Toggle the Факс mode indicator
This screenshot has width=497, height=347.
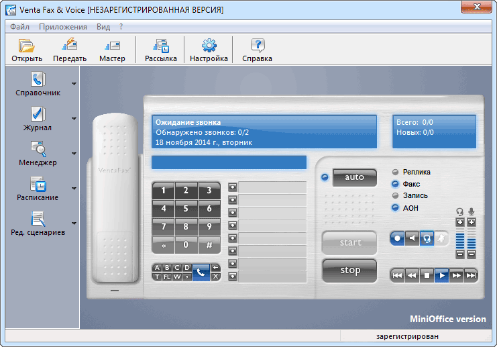(x=396, y=184)
